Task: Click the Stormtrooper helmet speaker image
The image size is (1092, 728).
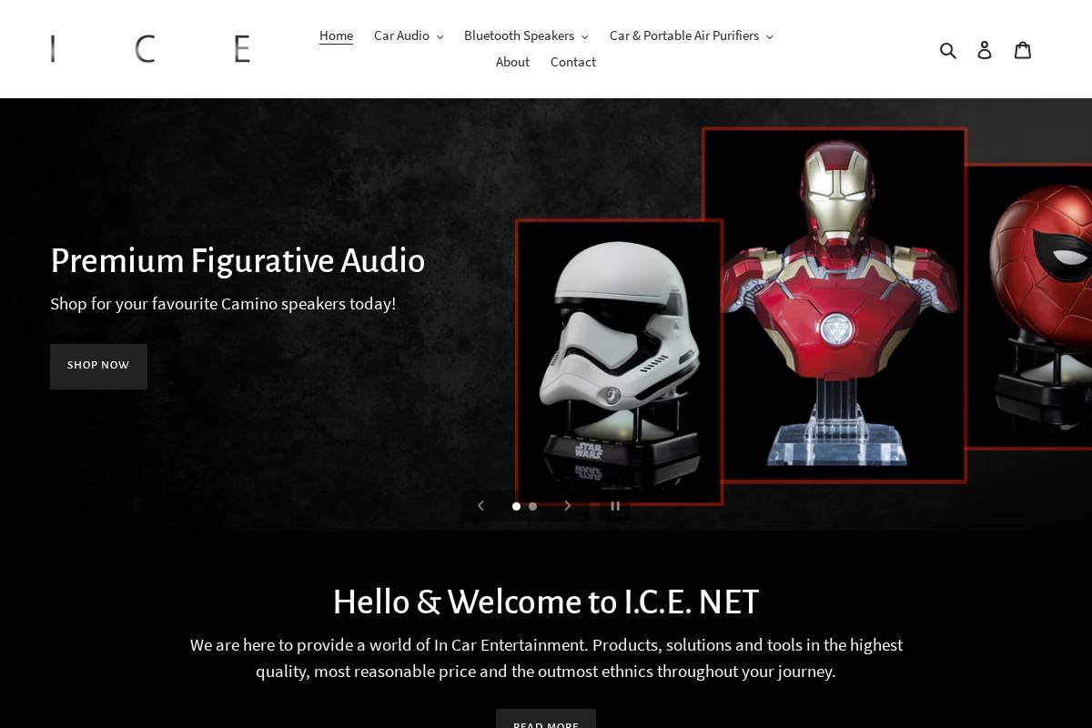Action: click(619, 360)
